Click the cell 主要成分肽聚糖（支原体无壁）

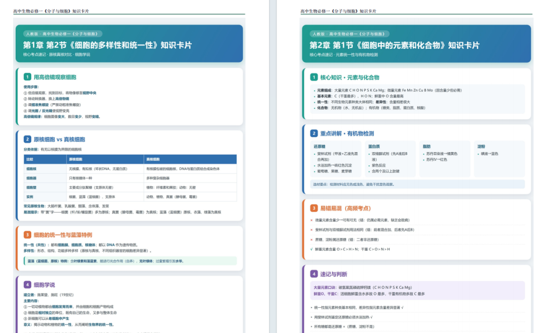pos(105,187)
